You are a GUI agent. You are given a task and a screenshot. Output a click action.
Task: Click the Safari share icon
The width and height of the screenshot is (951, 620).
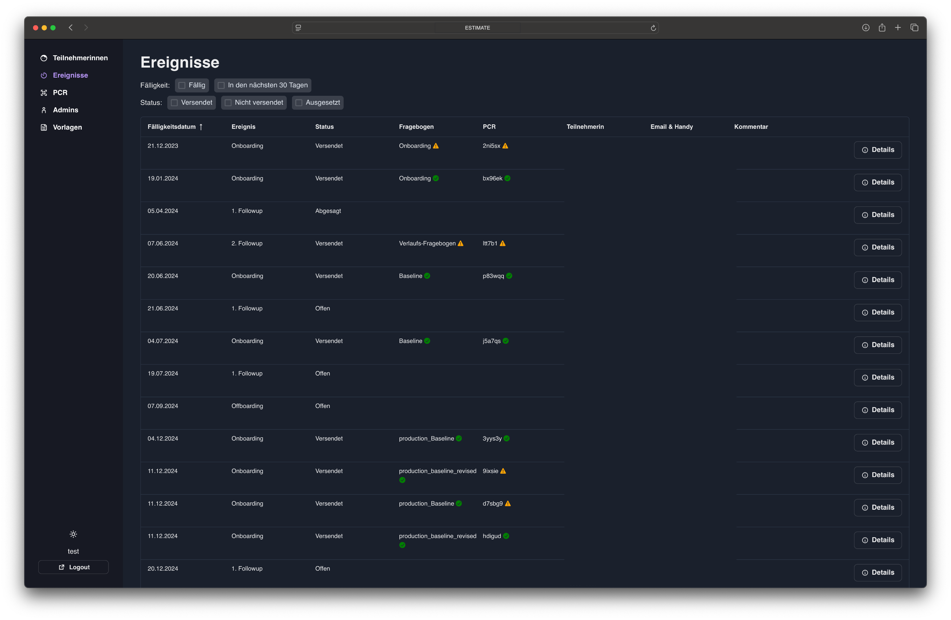(x=882, y=27)
